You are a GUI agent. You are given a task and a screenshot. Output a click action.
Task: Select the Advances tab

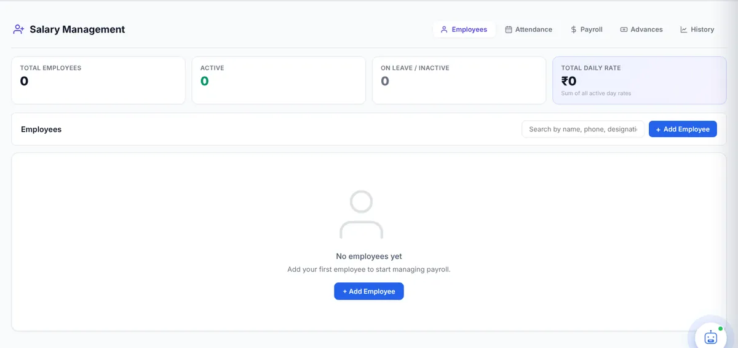(x=641, y=29)
